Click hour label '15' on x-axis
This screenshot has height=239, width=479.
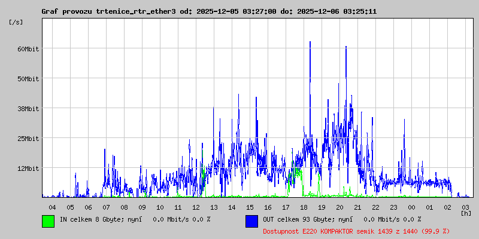click(250, 207)
